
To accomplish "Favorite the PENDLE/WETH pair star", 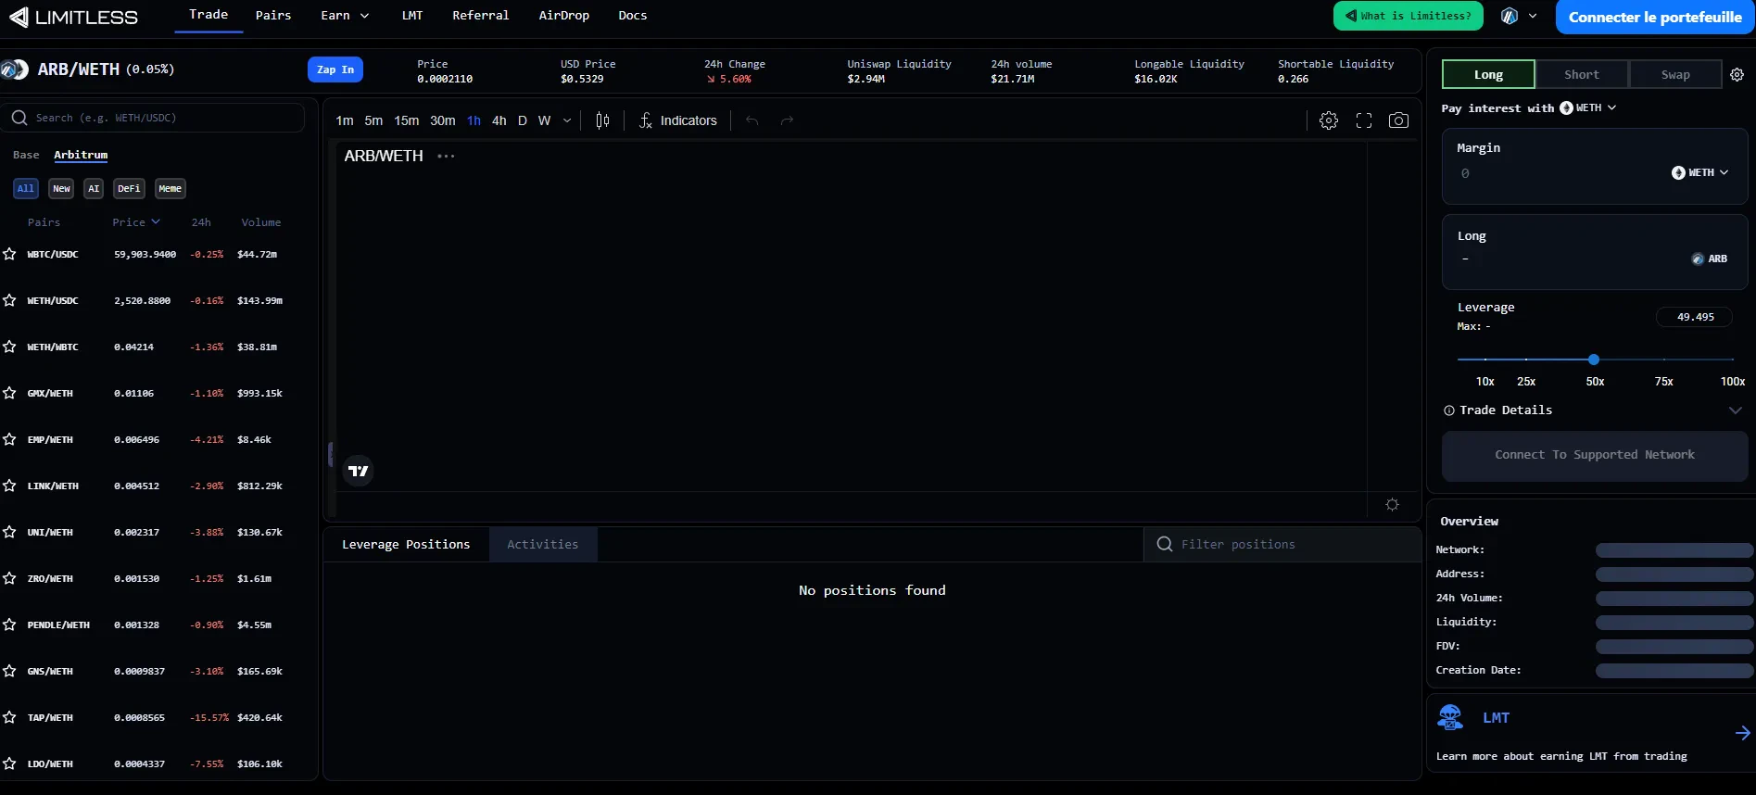I will (9, 625).
